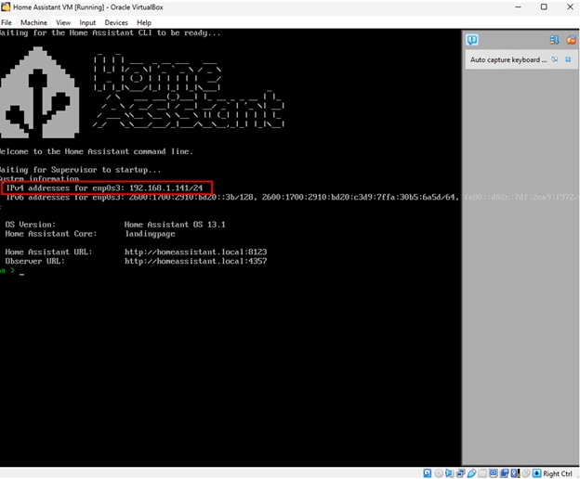Image resolution: width=580 pixels, height=479 pixels.
Task: Click the command prompt cursor line
Action: point(12,271)
